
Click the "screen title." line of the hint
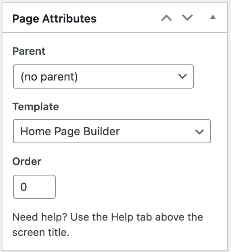point(41,233)
